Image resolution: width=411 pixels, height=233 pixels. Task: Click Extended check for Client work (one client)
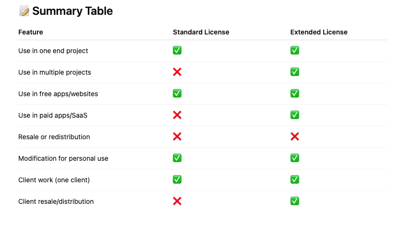click(295, 179)
